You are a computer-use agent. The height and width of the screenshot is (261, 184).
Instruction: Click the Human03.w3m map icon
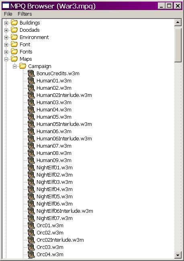point(31,103)
